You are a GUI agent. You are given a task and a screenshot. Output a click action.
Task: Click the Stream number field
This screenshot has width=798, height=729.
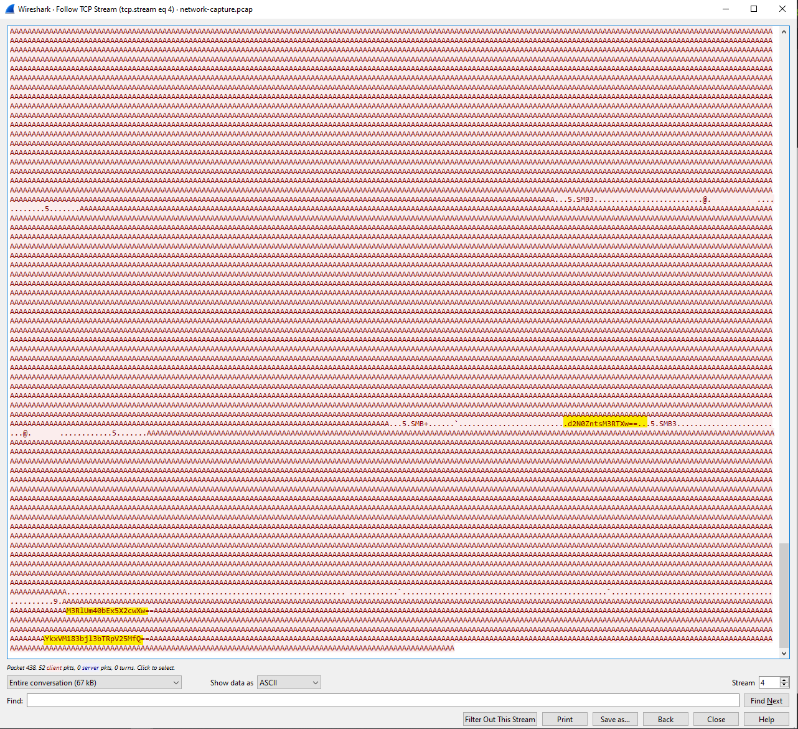tap(769, 683)
